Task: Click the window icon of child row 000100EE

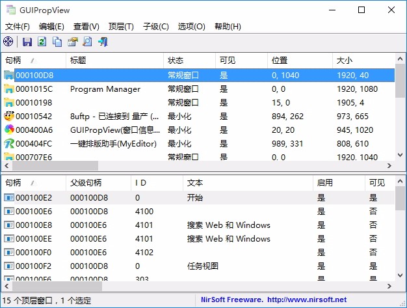Action: 9,238
